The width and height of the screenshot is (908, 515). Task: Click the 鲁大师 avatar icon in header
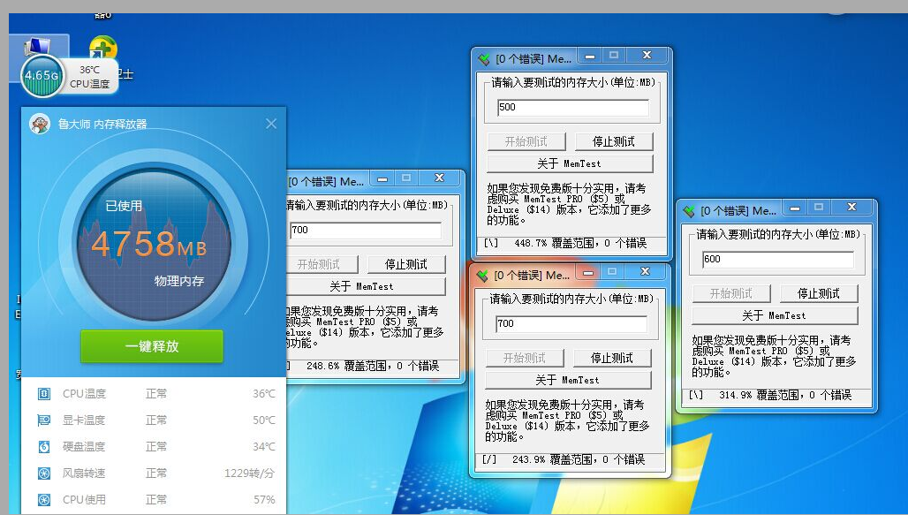point(40,124)
